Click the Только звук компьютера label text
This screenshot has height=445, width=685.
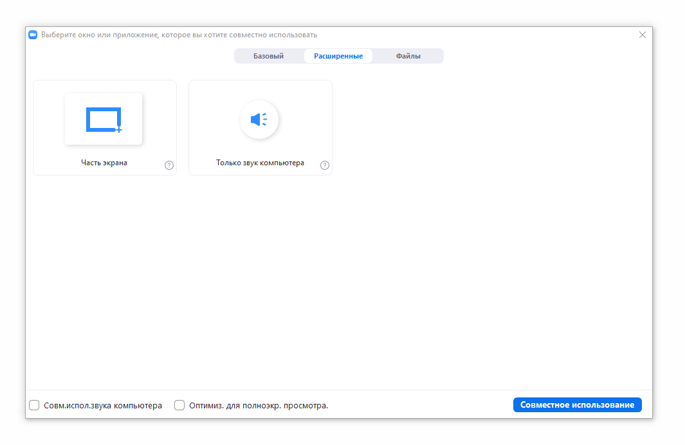(260, 163)
